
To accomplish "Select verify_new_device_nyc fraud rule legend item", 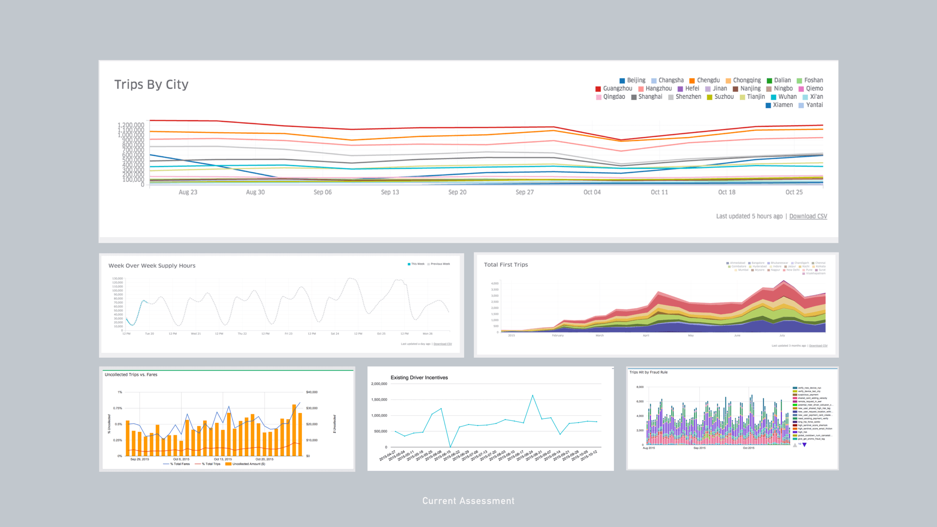I will tap(807, 388).
